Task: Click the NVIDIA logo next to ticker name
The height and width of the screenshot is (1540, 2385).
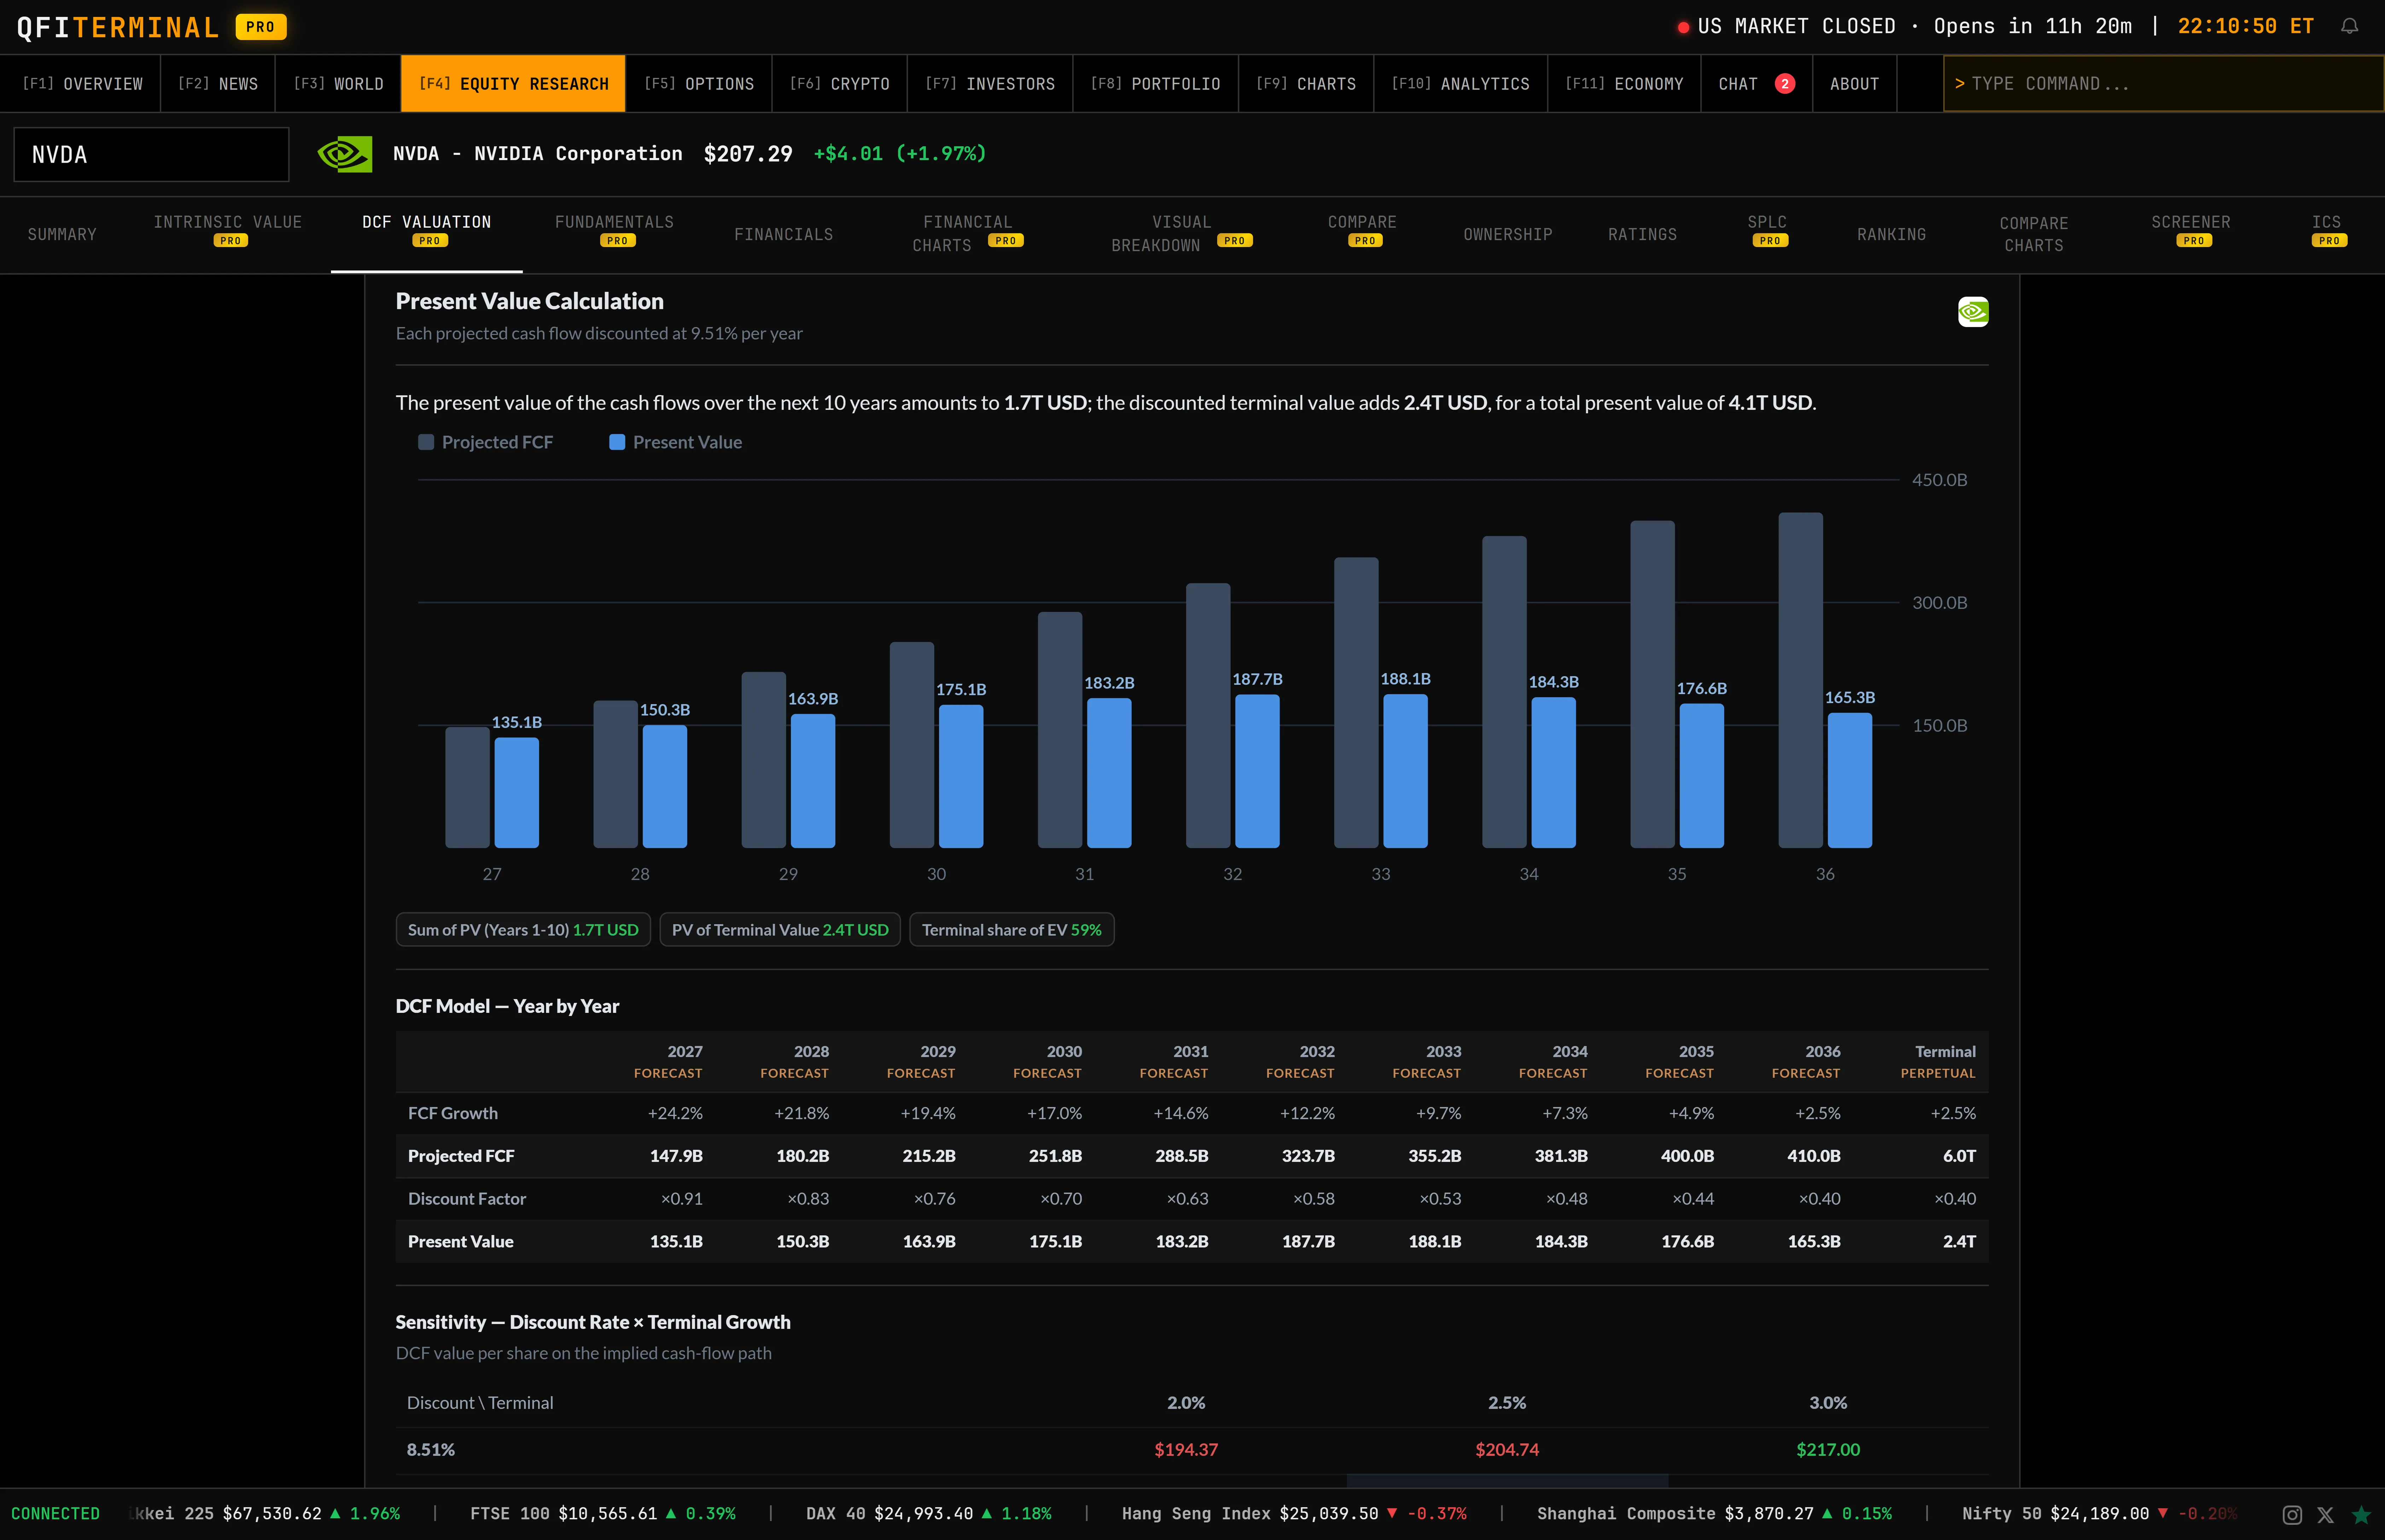Action: [x=345, y=154]
